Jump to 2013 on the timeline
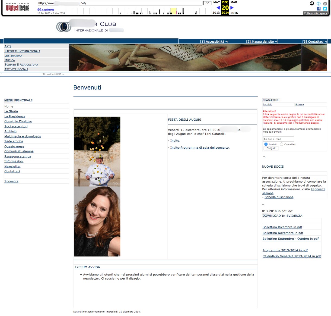 pos(216,13)
